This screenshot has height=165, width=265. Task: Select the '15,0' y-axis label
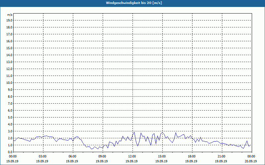9,48
